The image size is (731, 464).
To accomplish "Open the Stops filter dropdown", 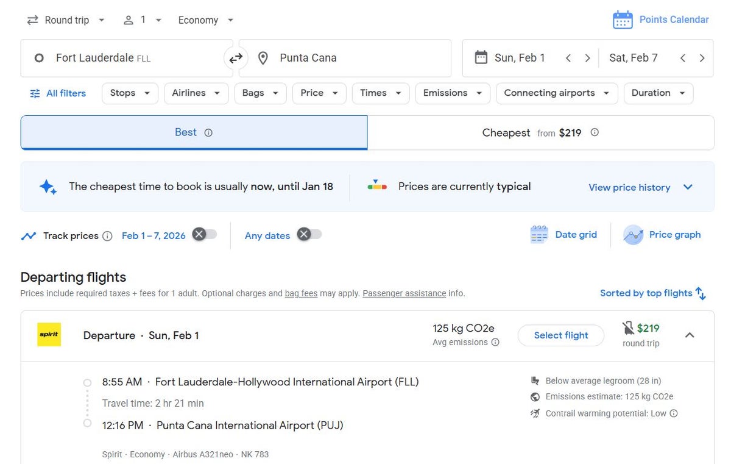I will click(129, 93).
